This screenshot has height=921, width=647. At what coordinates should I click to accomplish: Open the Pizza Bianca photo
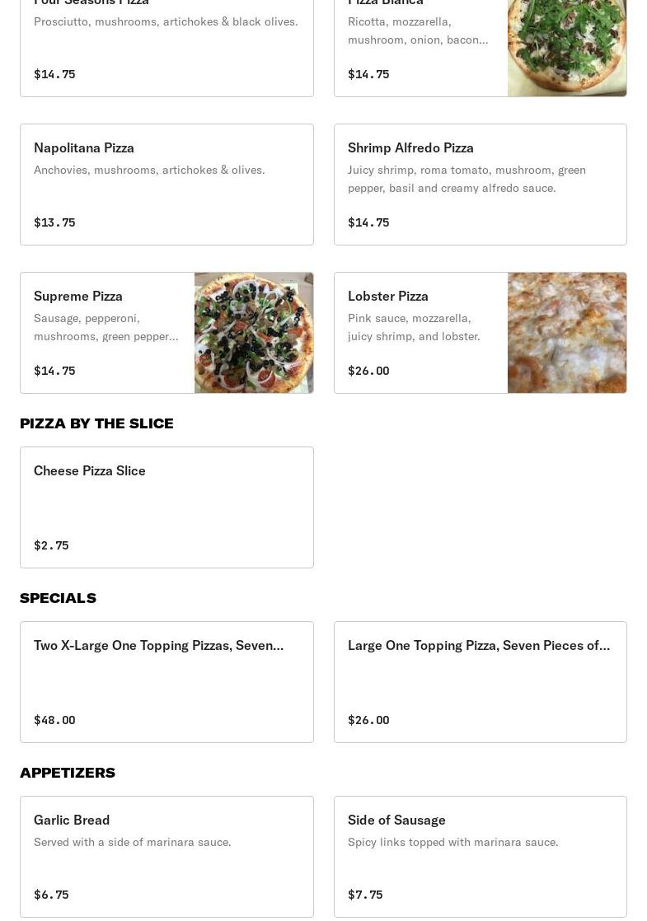[567, 48]
